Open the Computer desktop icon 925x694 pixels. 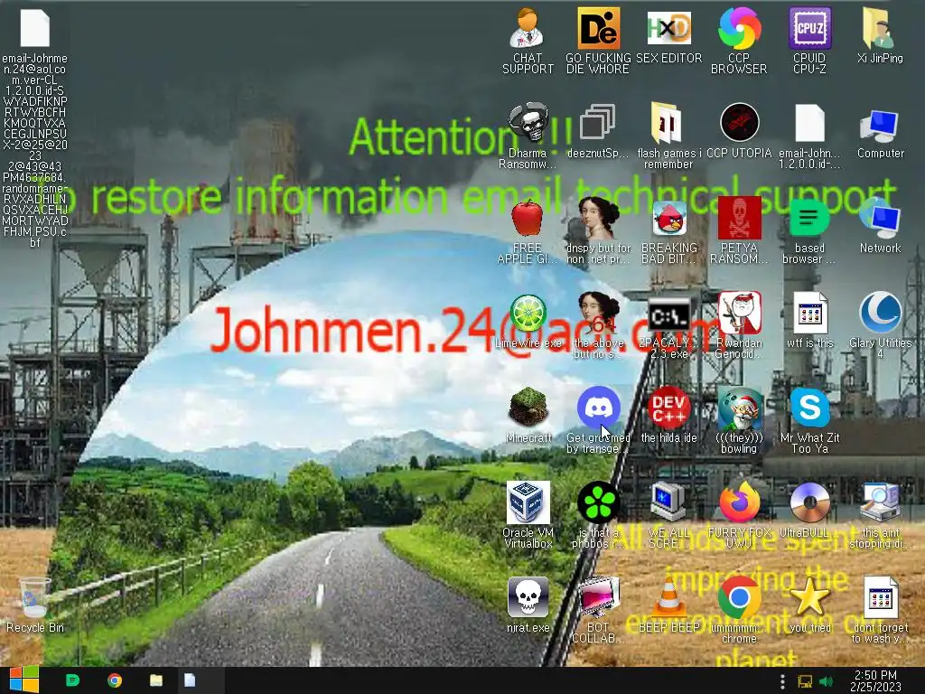click(x=880, y=132)
